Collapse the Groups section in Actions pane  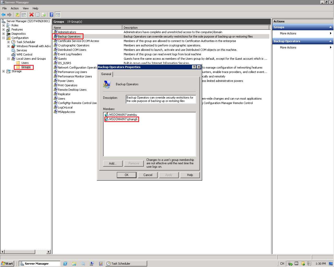330,27
